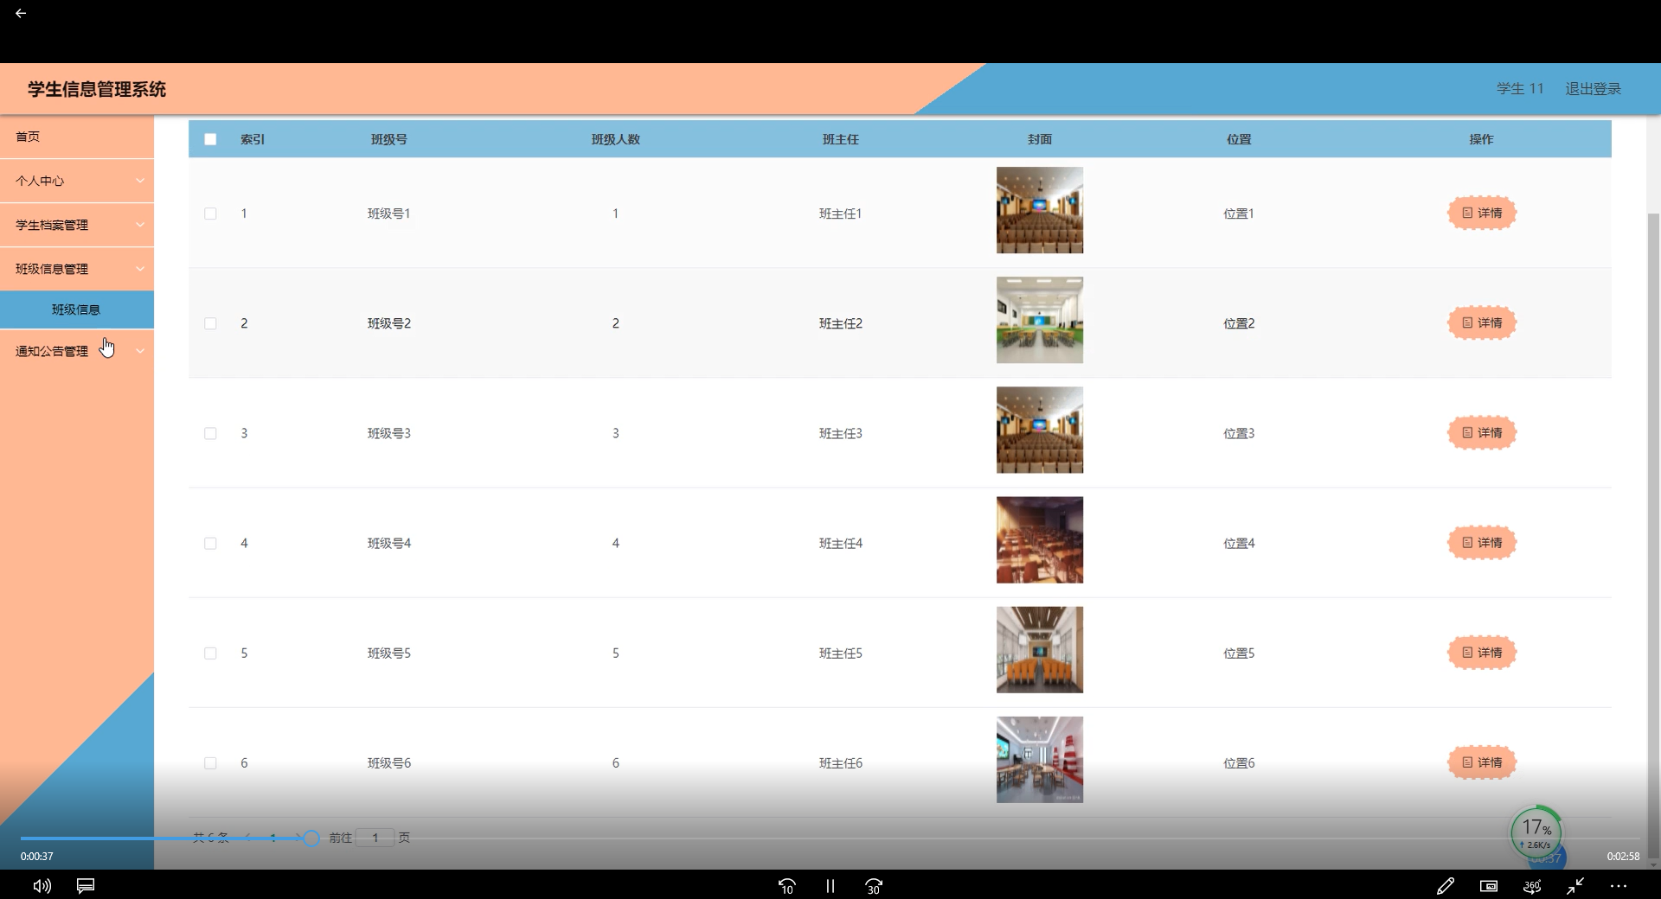Open the 通知公告管理 menu
Screen dimensions: 1661x899
(77, 351)
